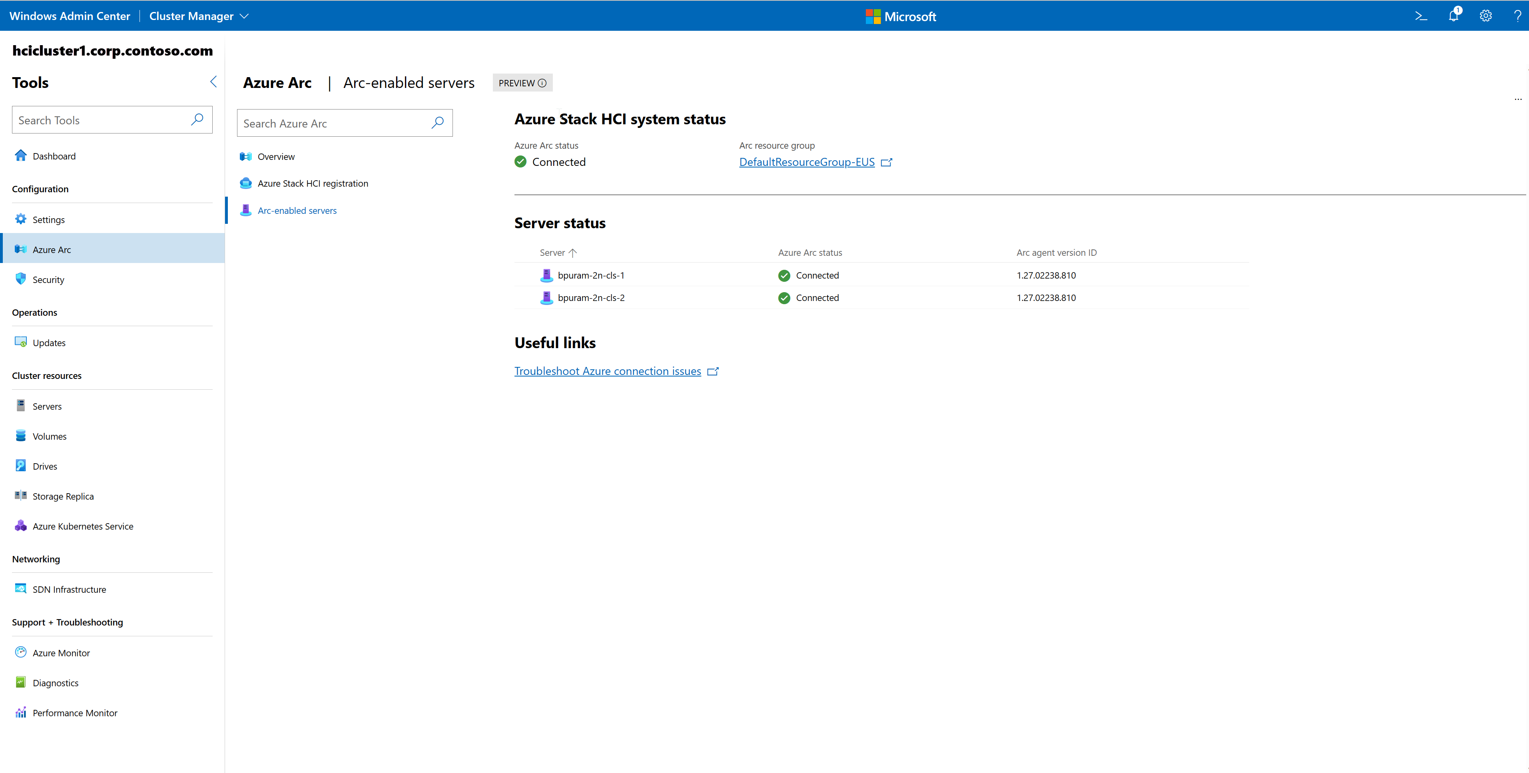Open Troubleshoot Azure connection issues
The height and width of the screenshot is (773, 1529).
coord(608,371)
